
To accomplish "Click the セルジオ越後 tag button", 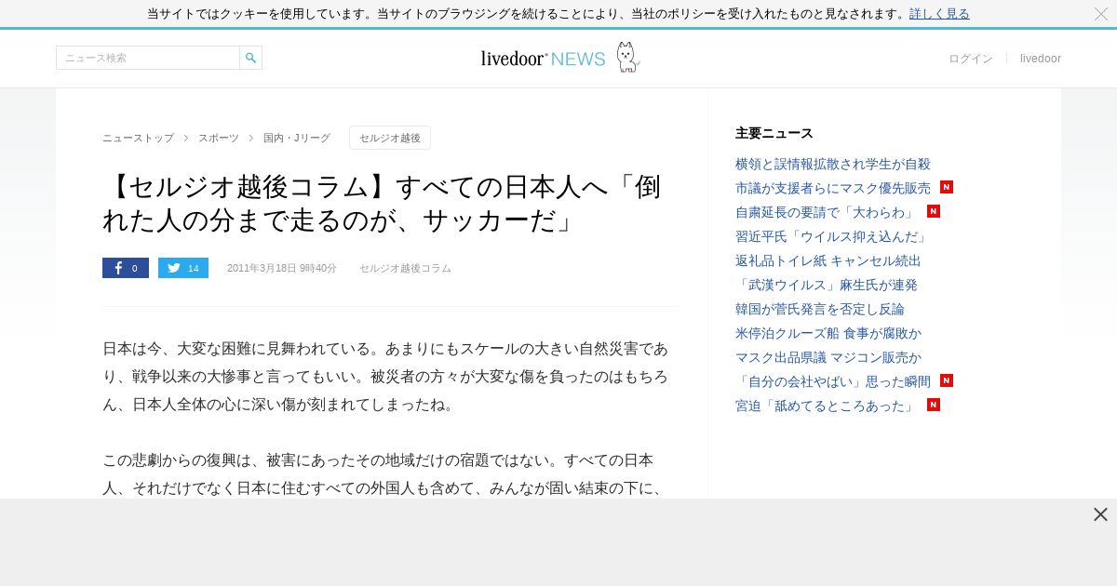I will tap(390, 138).
